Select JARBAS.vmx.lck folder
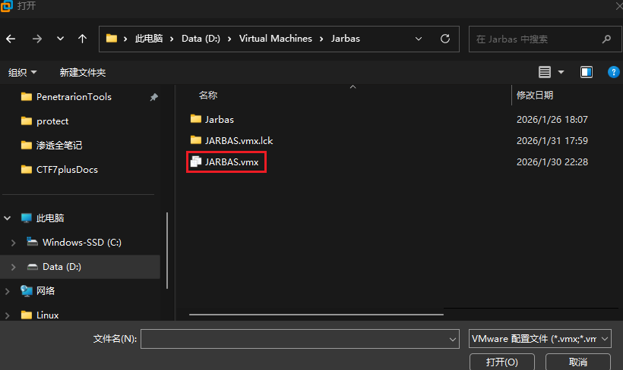 239,141
